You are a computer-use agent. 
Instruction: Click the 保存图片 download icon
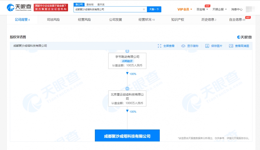tap(207, 46)
